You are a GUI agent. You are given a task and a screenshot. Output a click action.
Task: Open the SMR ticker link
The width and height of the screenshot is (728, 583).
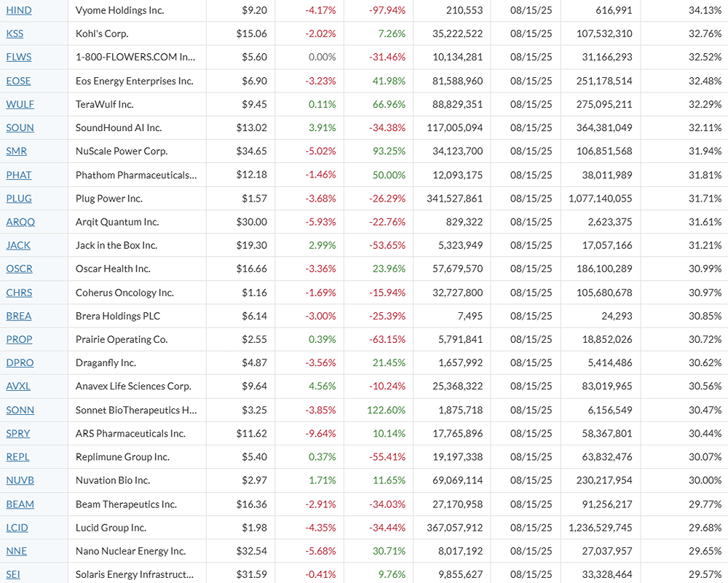pyautogui.click(x=16, y=151)
